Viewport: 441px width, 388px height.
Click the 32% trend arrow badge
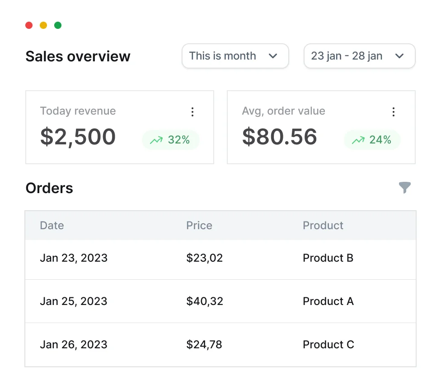click(x=171, y=140)
